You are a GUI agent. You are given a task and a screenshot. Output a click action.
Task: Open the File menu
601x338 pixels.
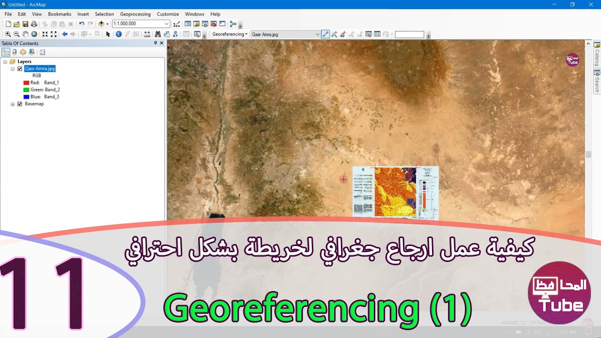[8, 14]
